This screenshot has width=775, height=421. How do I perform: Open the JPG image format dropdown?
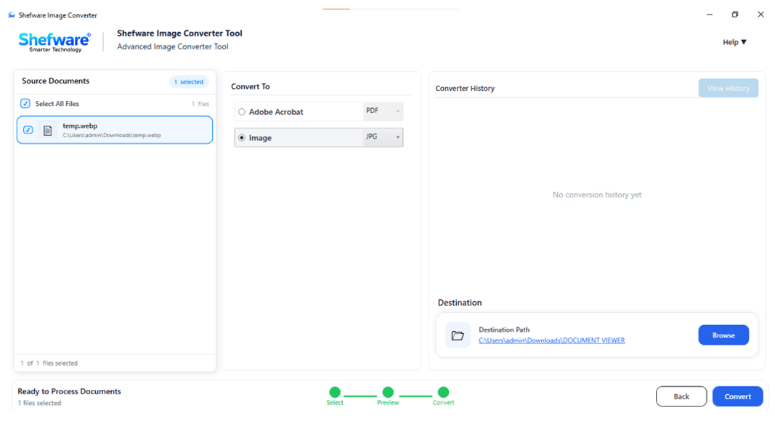[383, 137]
